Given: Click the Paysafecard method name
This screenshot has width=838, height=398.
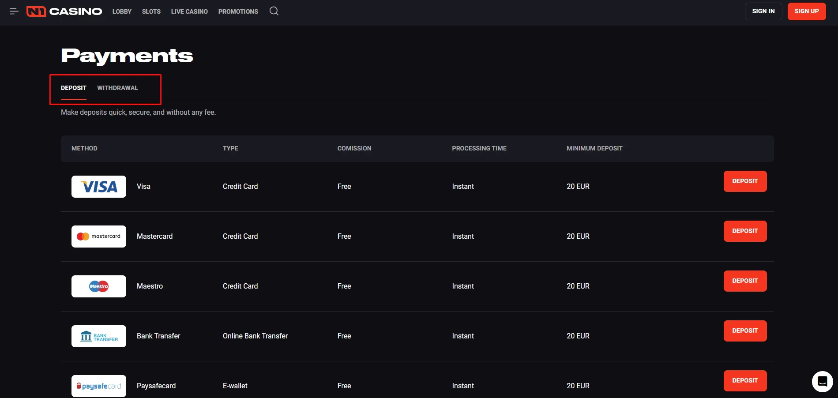Looking at the screenshot, I should 156,386.
